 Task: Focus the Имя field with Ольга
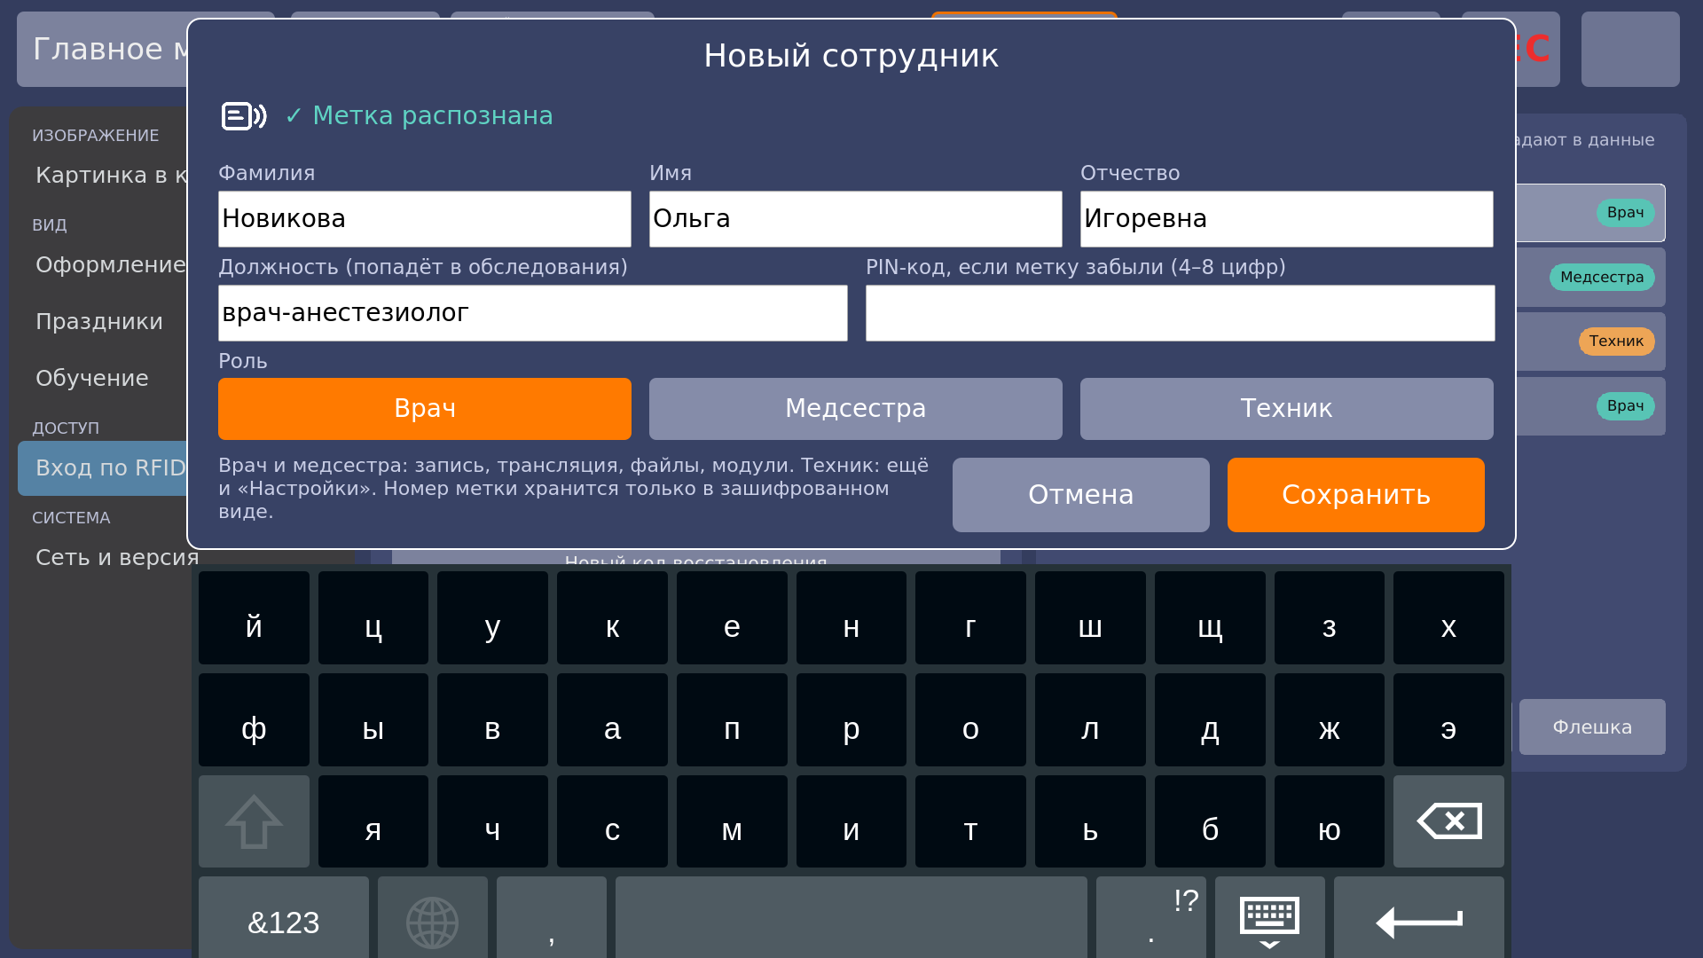tap(856, 219)
